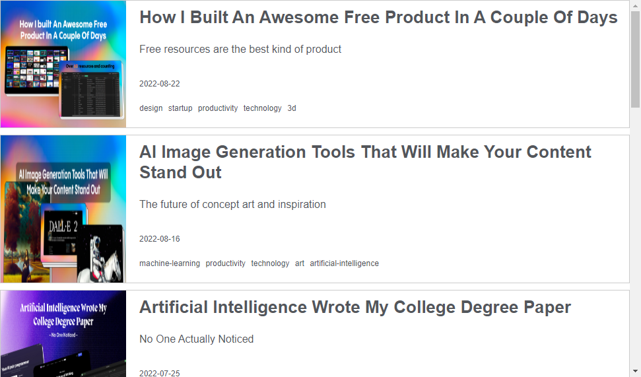641x377 pixels.
Task: Click 'technology' tag under AI image article
Action: pyautogui.click(x=270, y=263)
